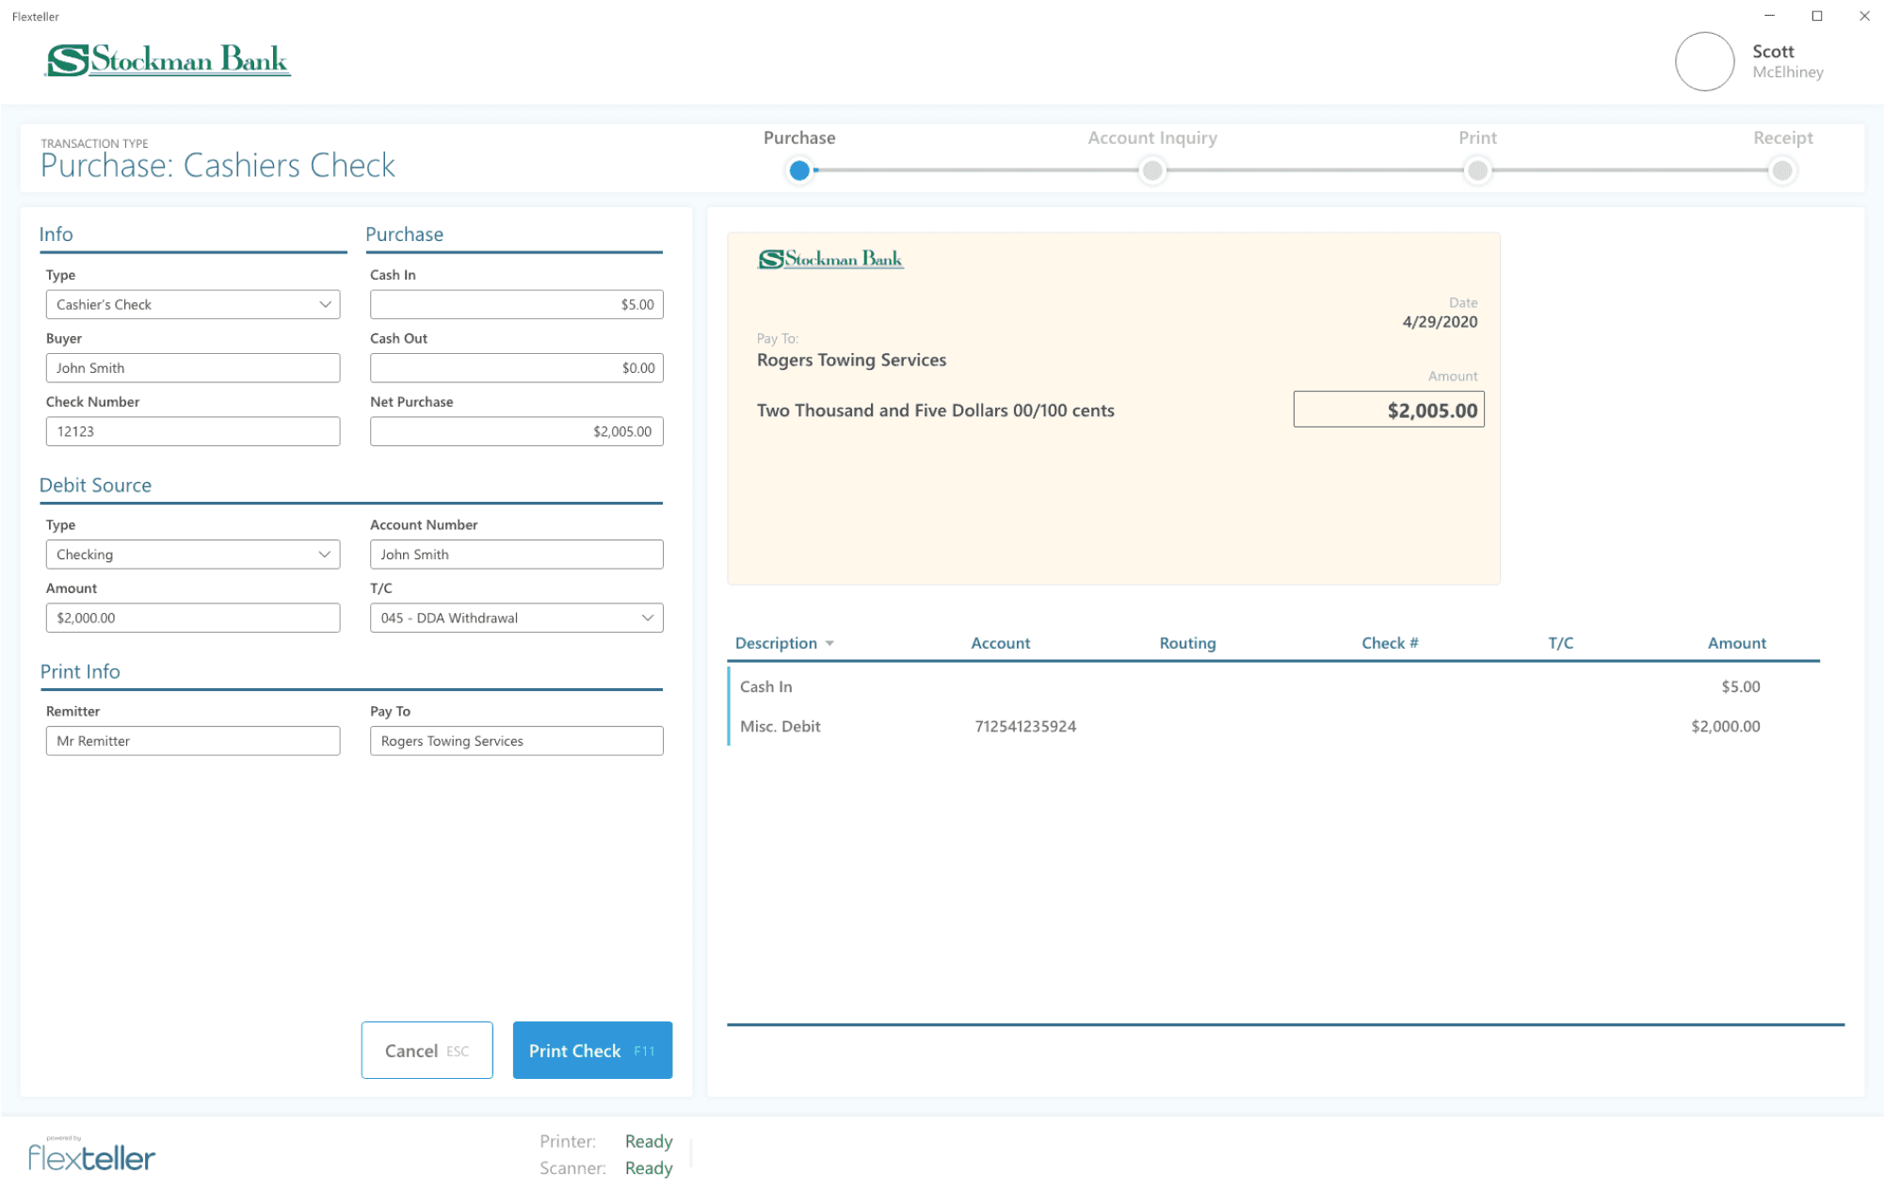Click the written amount Two Thousand and Five Dollars
The width and height of the screenshot is (1884, 1190).
tap(935, 410)
